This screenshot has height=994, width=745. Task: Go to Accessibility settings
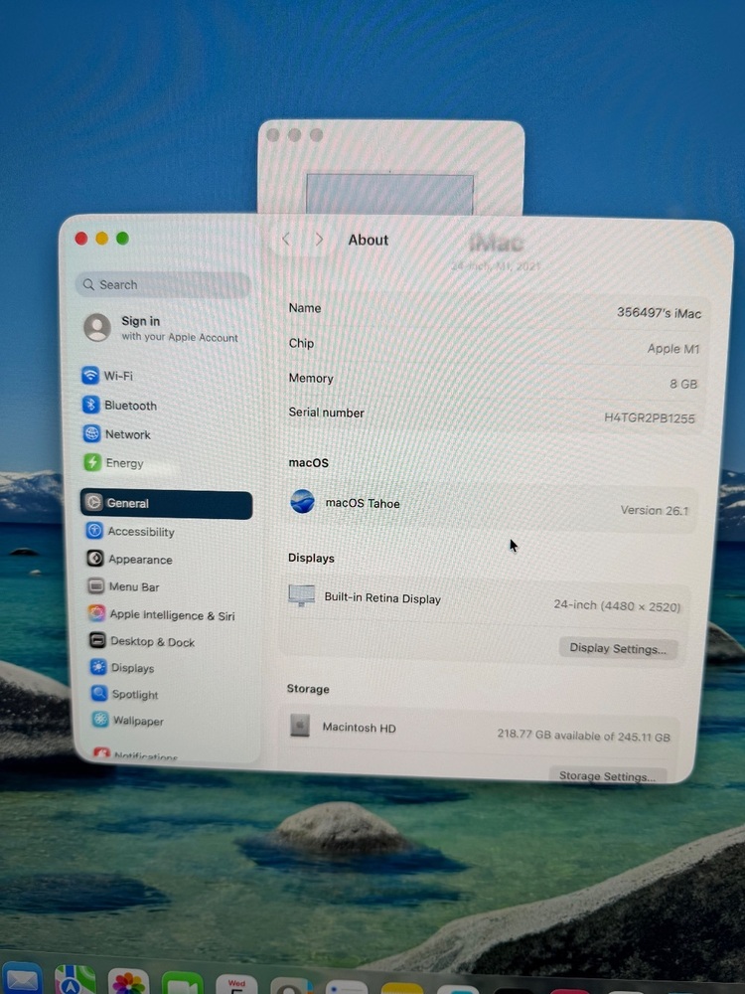click(139, 532)
